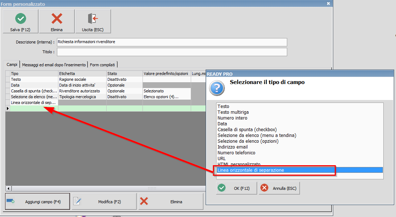Switch to Messaggi ed email dopo l'inserimento tab
This screenshot has height=217, width=396.
(54, 65)
